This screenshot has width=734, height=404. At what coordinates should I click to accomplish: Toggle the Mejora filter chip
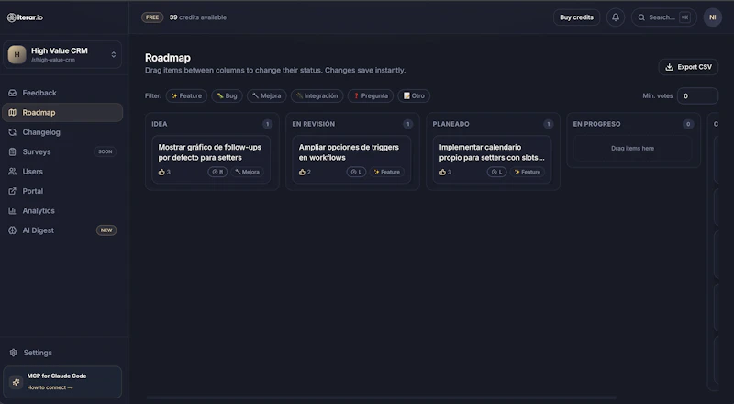click(x=267, y=95)
